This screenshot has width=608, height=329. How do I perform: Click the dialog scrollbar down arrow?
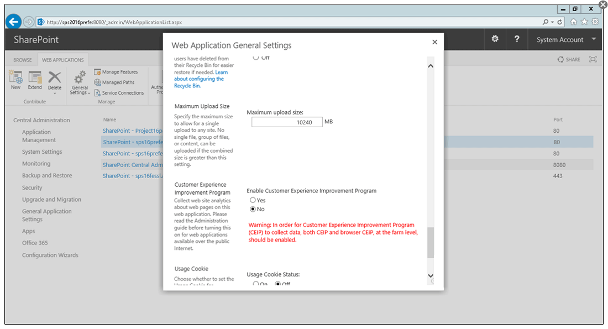[431, 275]
